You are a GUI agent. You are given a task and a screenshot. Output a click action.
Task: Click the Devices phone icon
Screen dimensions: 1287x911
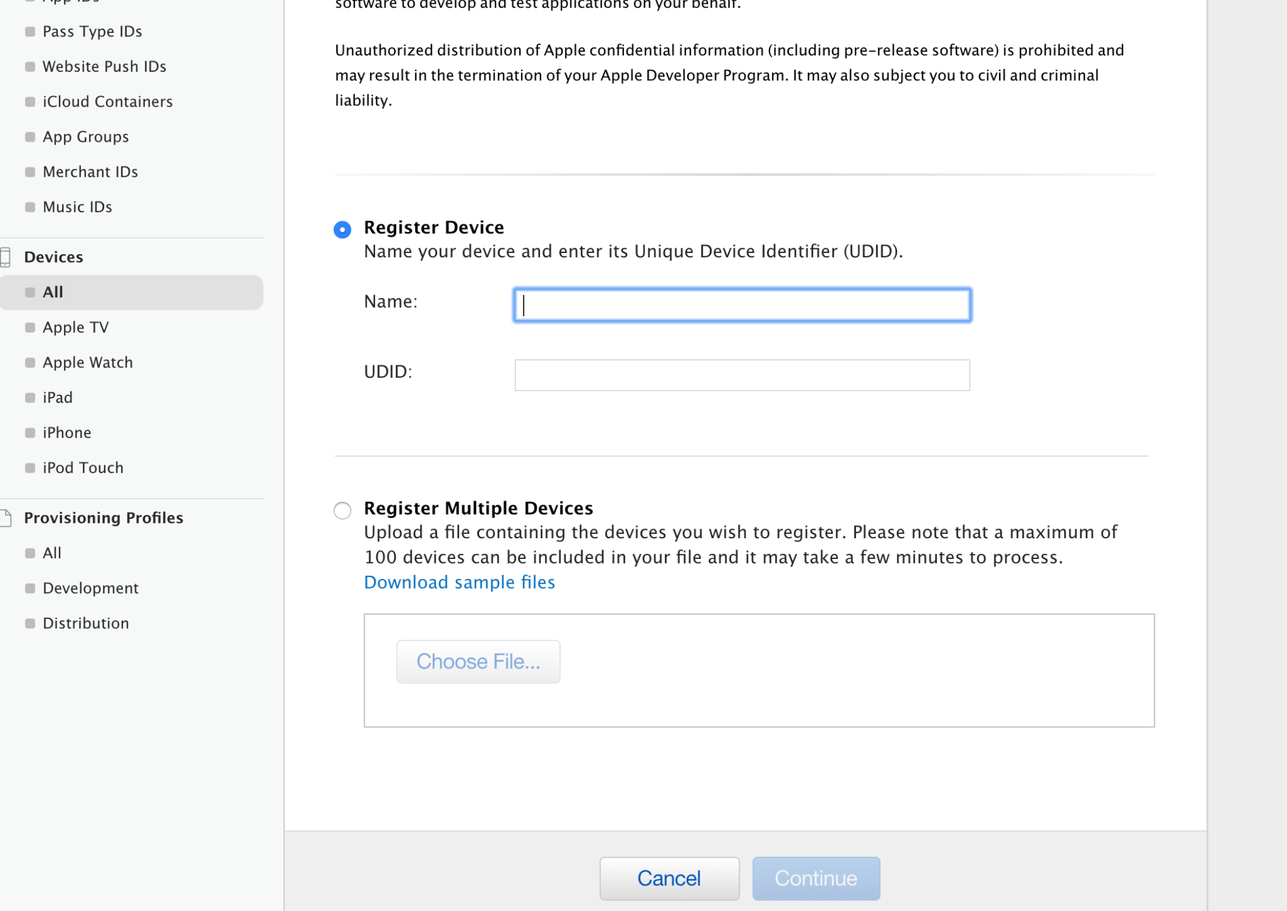tap(6, 257)
